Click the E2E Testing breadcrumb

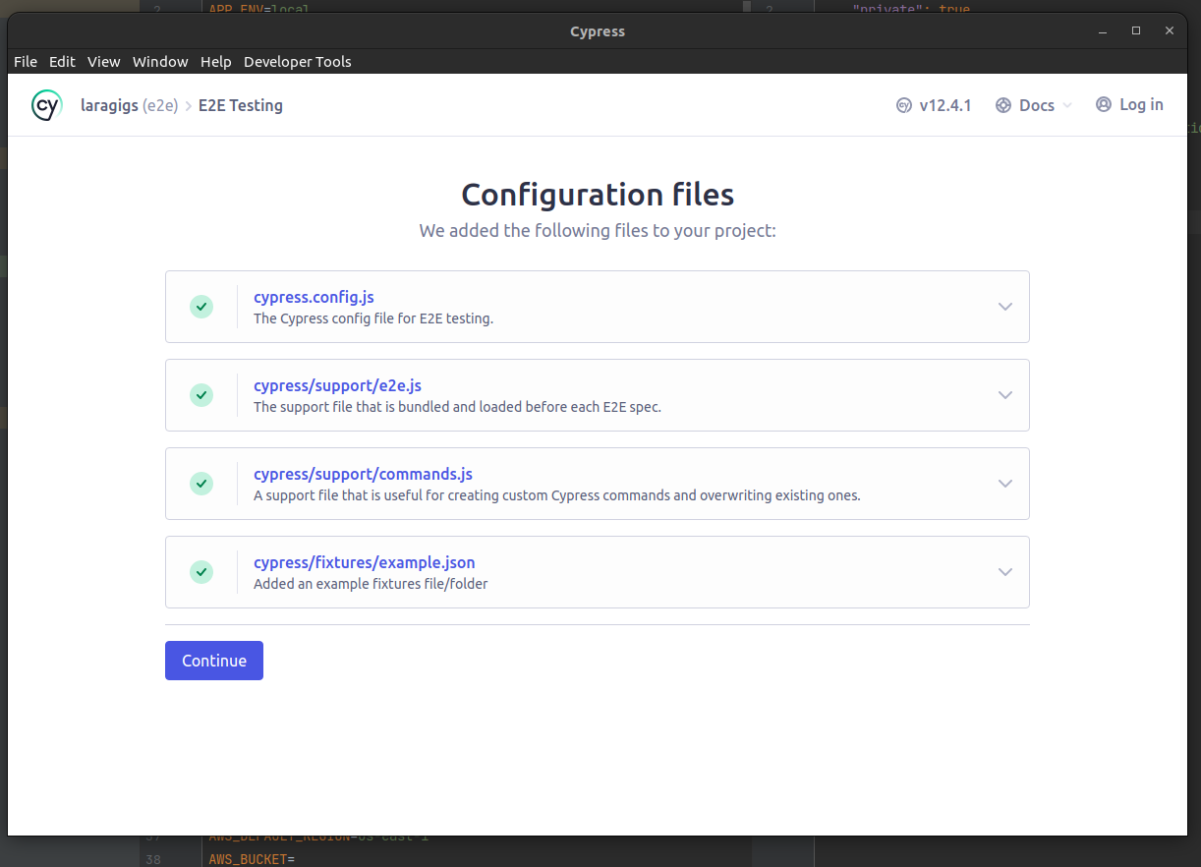pos(241,105)
